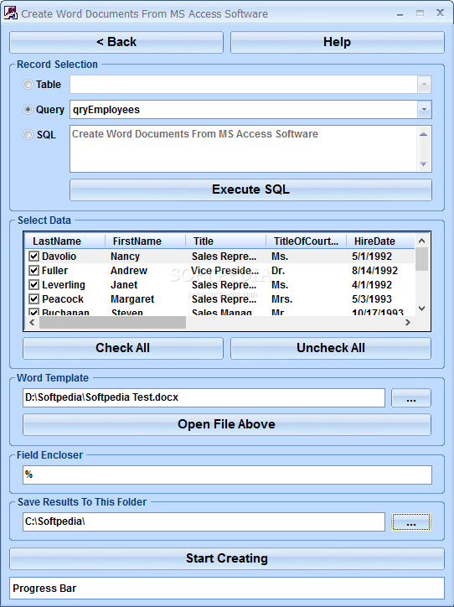Screen dimensions: 454x607
Task: Expand the Table dropdown arrow
Action: tap(424, 85)
